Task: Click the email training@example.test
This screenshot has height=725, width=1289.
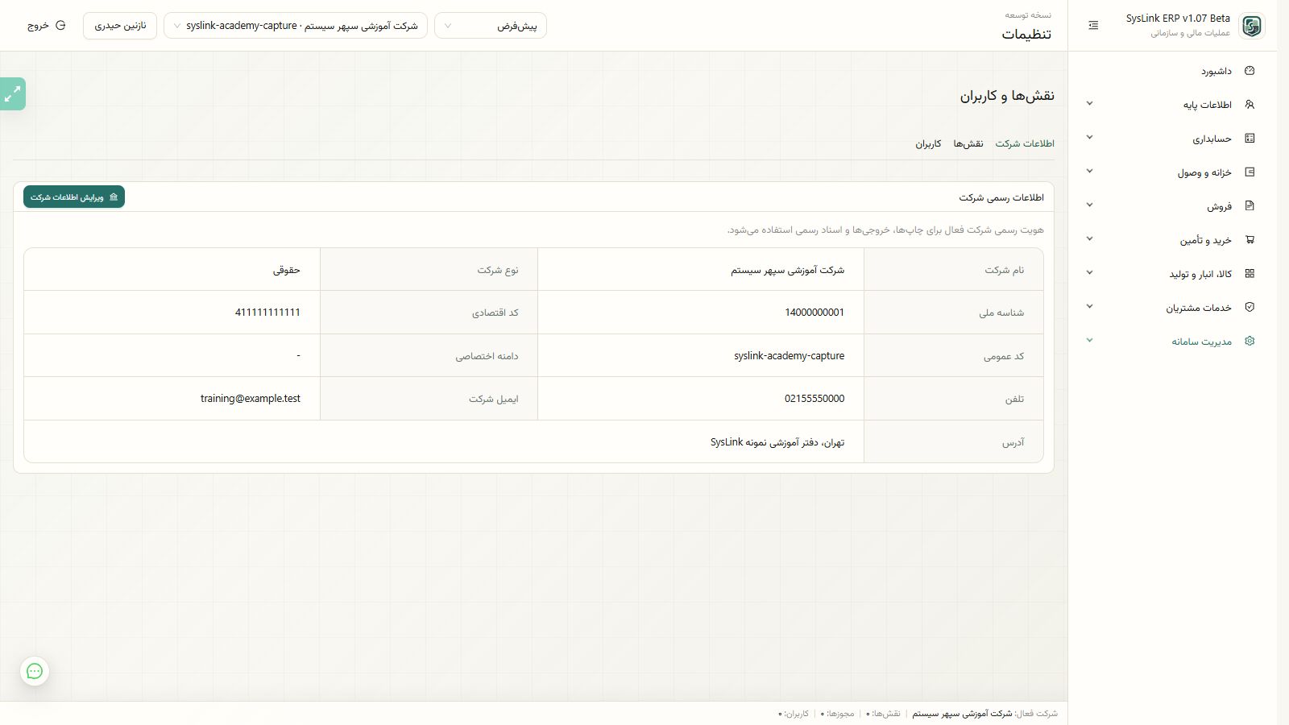Action: (x=251, y=399)
